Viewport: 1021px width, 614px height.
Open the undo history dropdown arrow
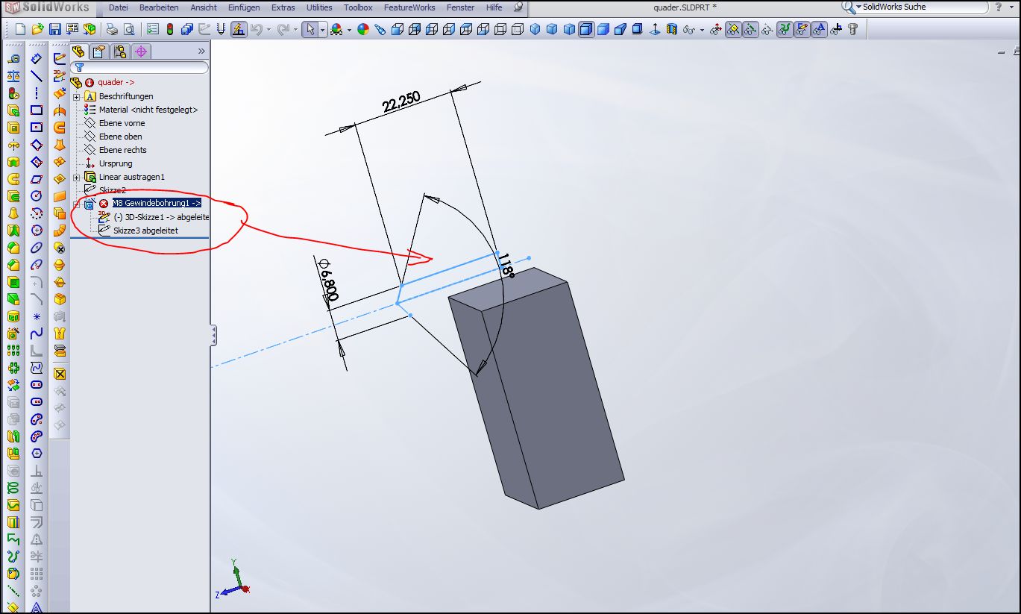[x=268, y=30]
